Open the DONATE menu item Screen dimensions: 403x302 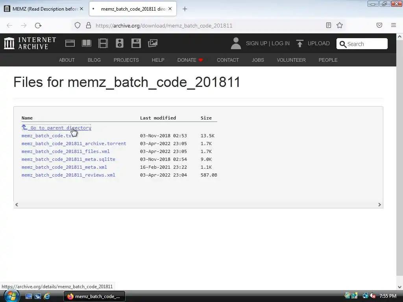[x=190, y=60]
